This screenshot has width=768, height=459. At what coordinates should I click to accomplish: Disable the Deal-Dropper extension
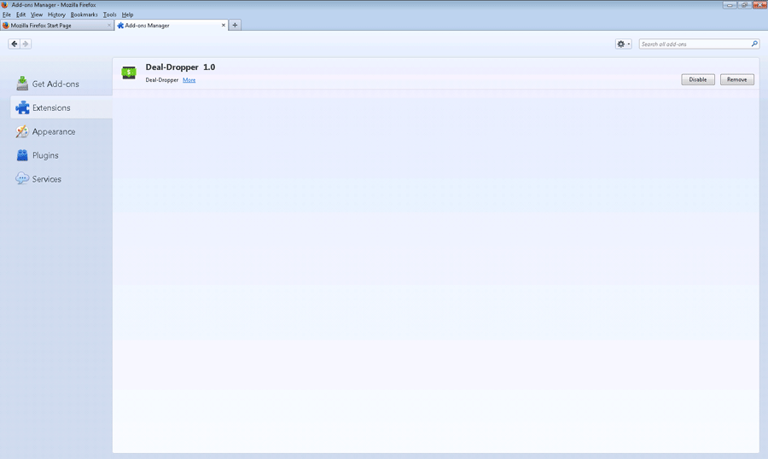click(697, 79)
